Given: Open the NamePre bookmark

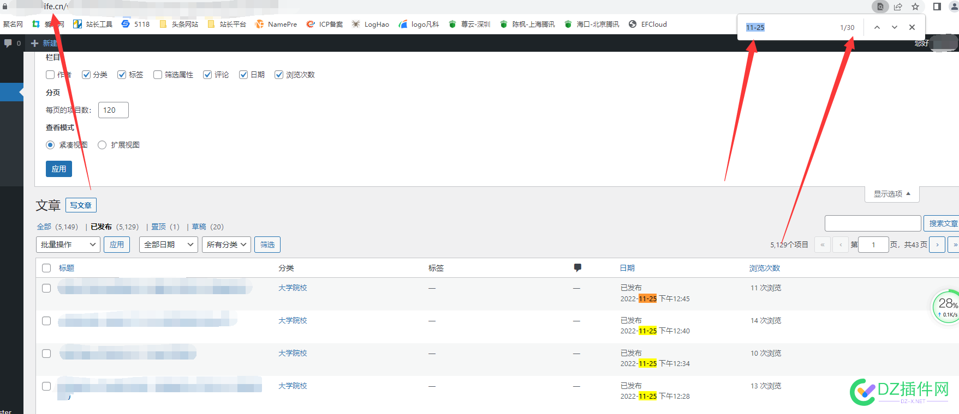Looking at the screenshot, I should point(276,24).
